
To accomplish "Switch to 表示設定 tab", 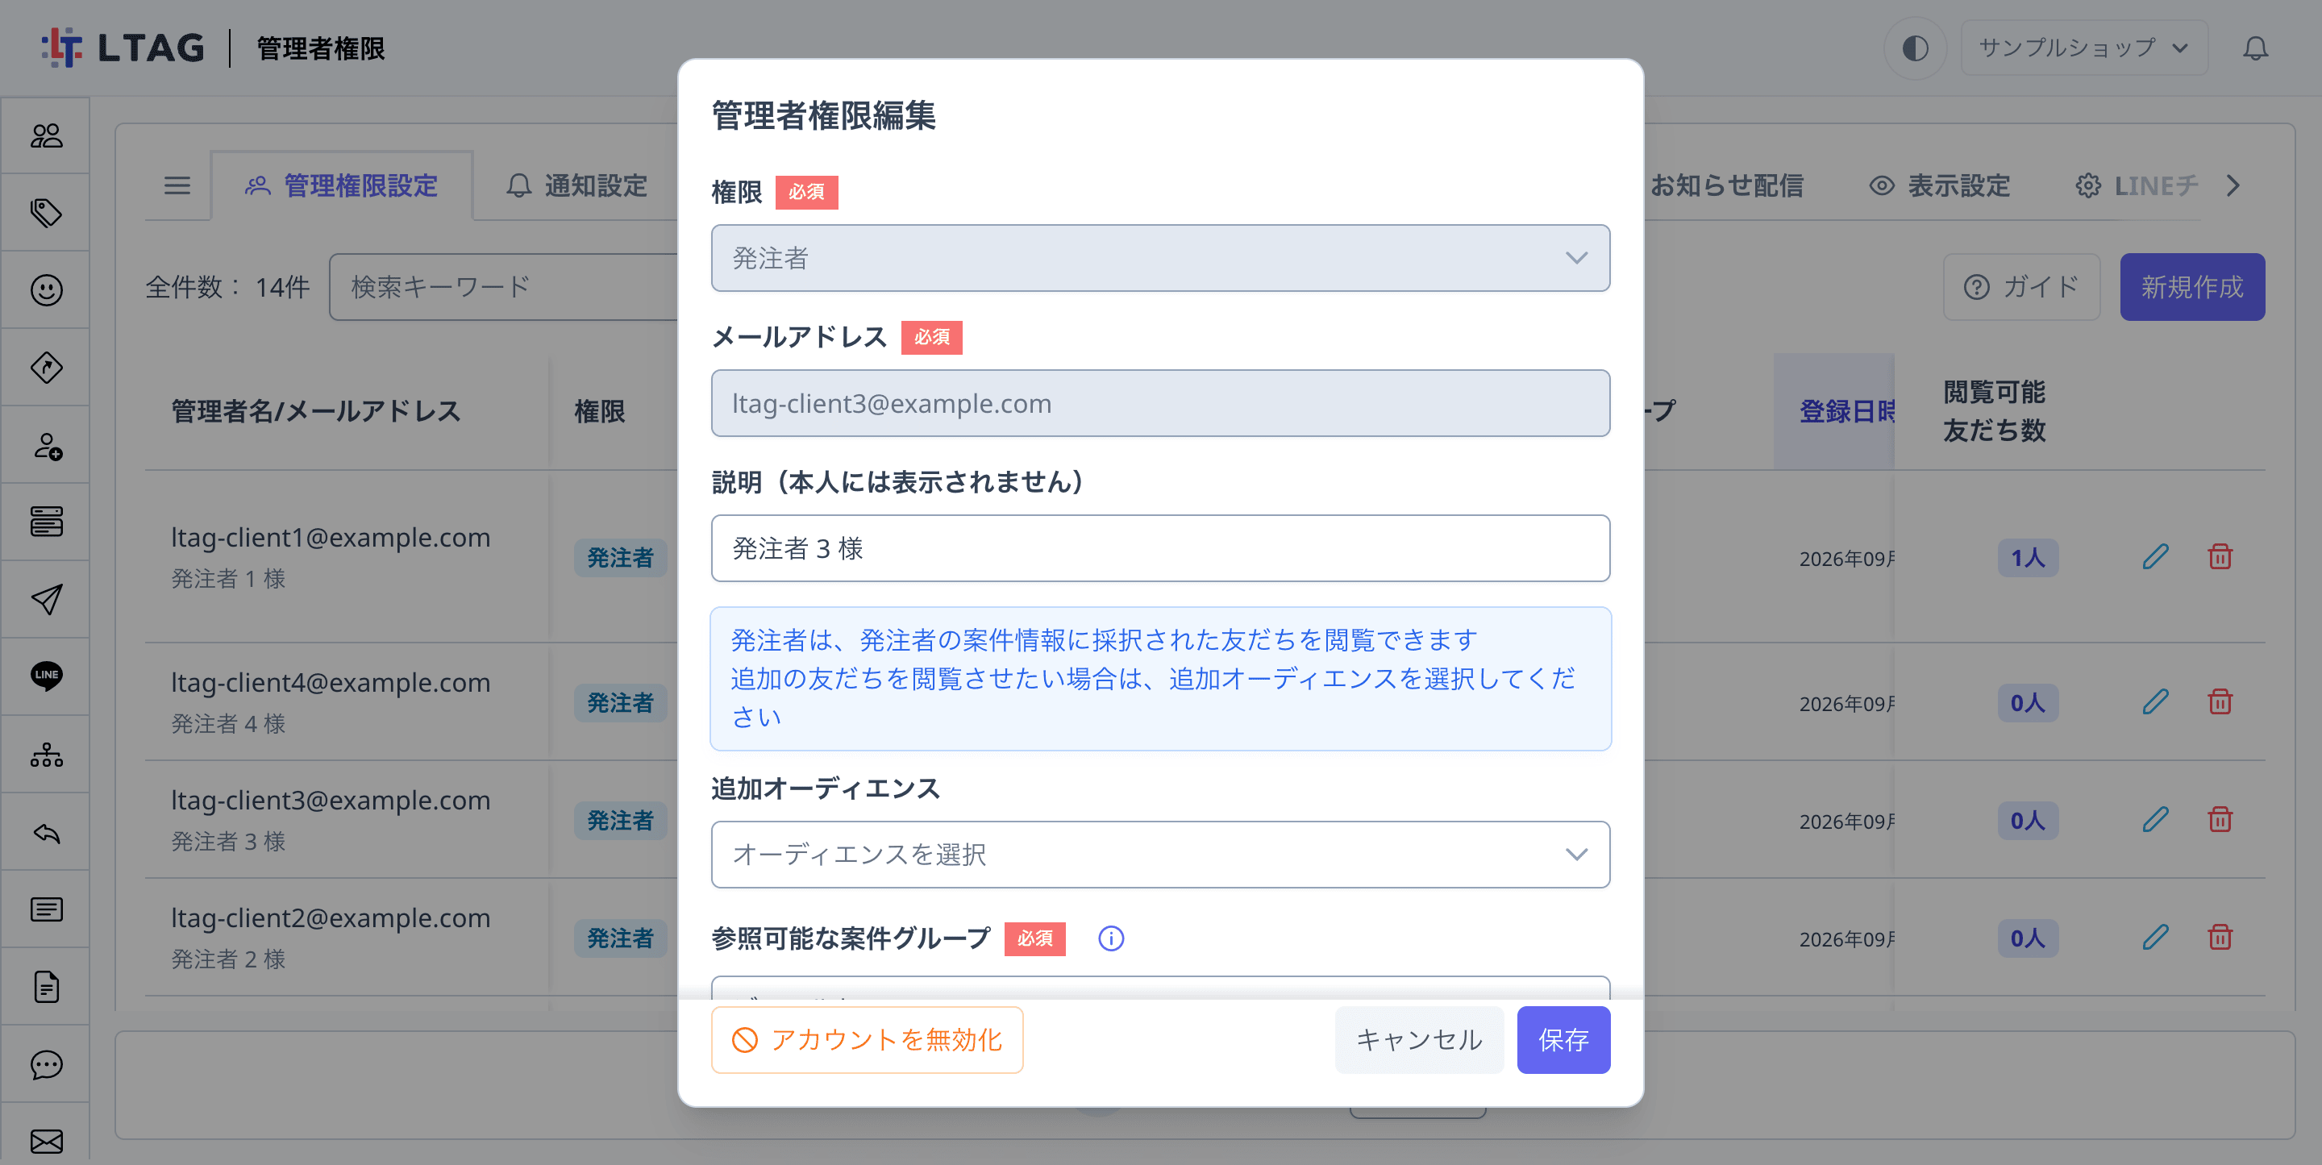I will (x=1940, y=185).
